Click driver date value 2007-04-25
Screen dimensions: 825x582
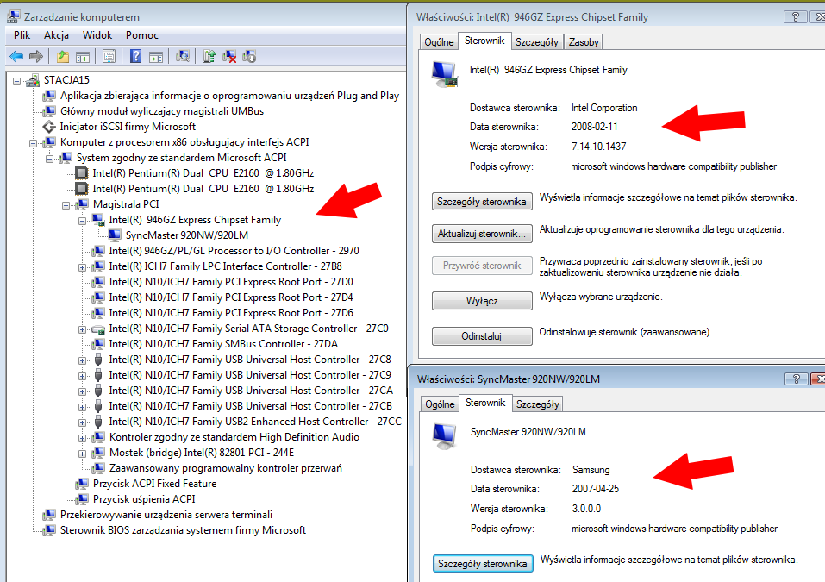(x=596, y=489)
